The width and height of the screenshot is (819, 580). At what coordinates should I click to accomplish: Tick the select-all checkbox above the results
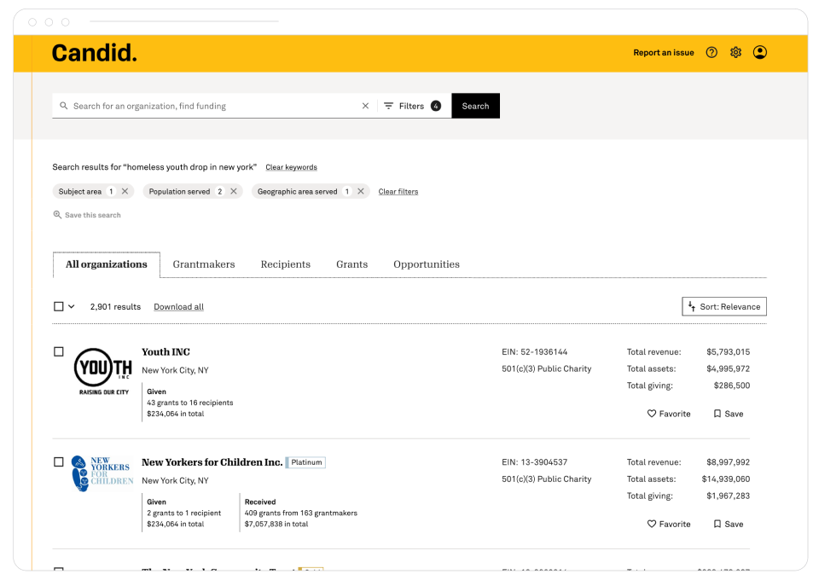[x=59, y=305]
